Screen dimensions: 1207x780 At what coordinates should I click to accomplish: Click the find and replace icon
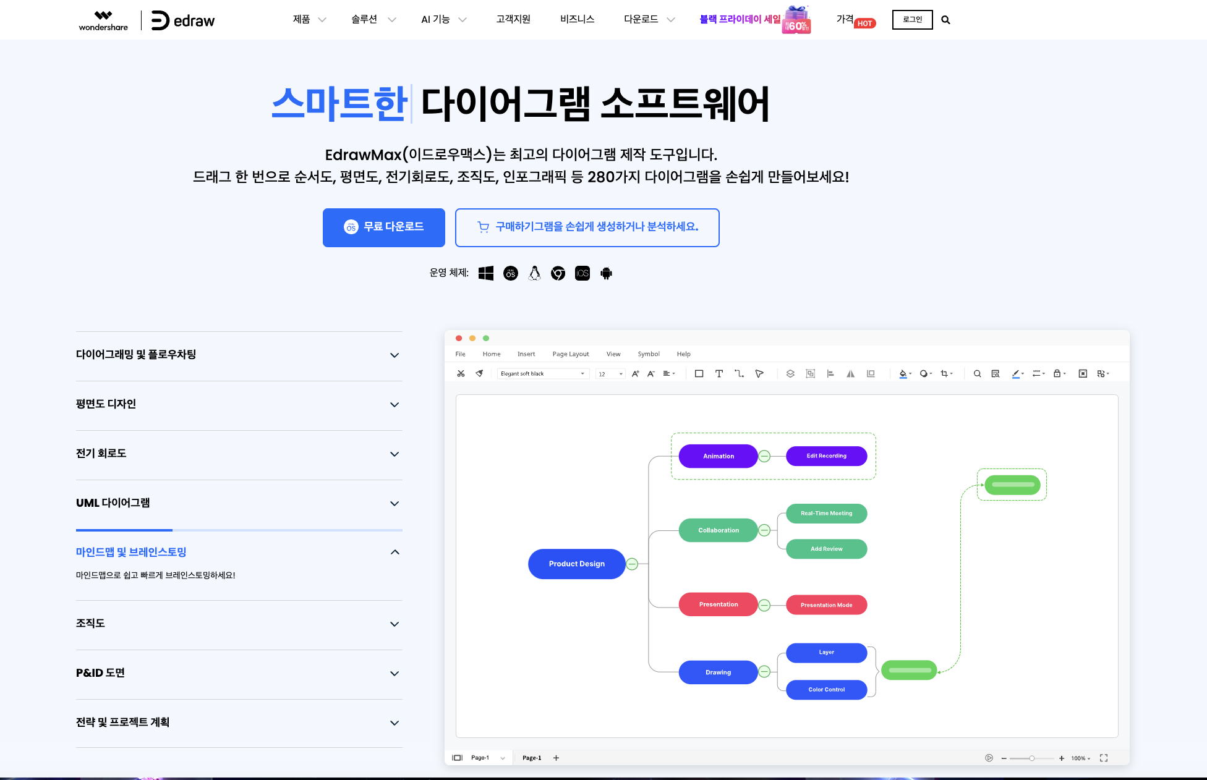tap(996, 373)
